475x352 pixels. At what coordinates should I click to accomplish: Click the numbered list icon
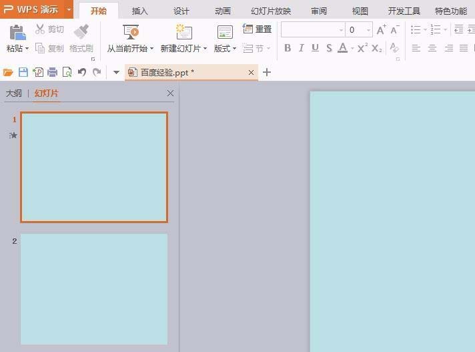pyautogui.click(x=436, y=29)
